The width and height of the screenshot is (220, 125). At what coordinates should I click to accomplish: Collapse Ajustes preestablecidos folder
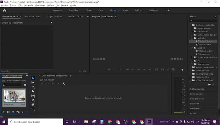point(190,25)
